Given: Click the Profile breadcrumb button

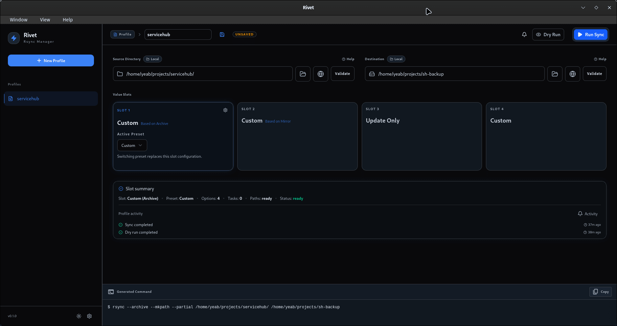Looking at the screenshot, I should coord(123,35).
